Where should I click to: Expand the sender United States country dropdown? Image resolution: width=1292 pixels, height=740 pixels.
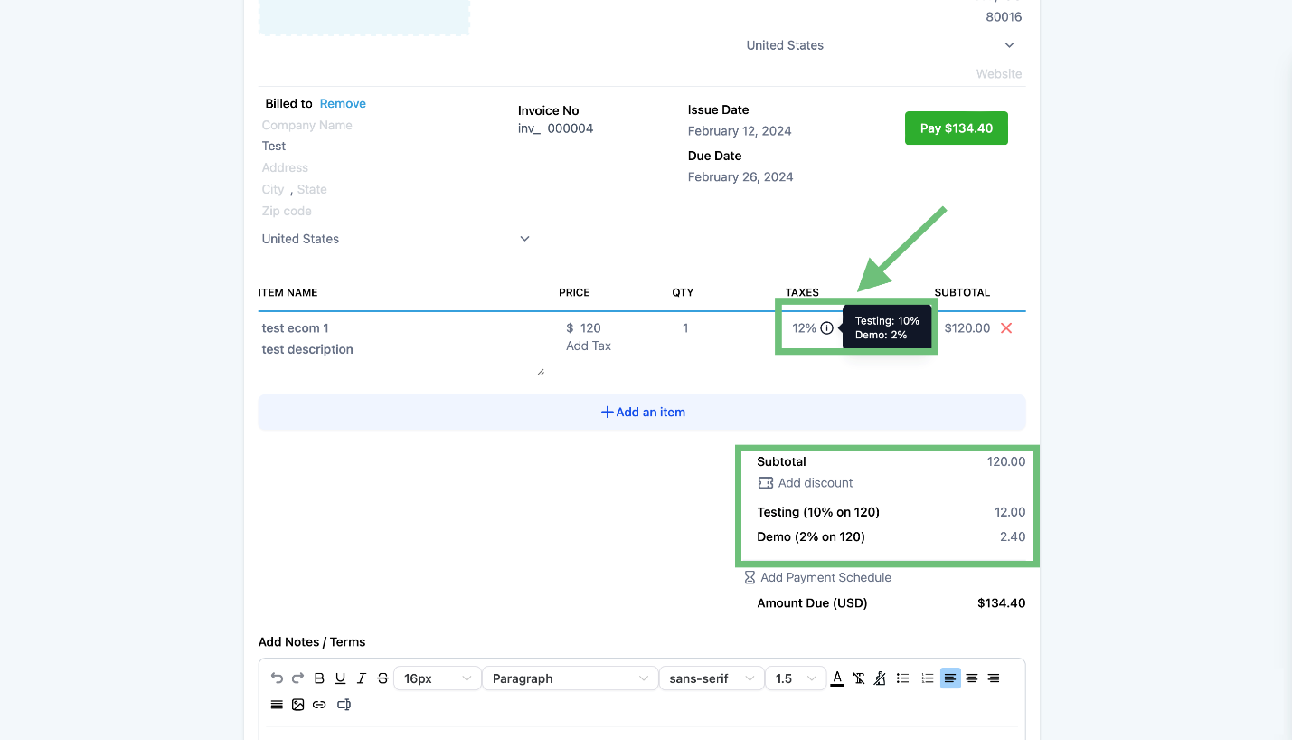pyautogui.click(x=882, y=45)
